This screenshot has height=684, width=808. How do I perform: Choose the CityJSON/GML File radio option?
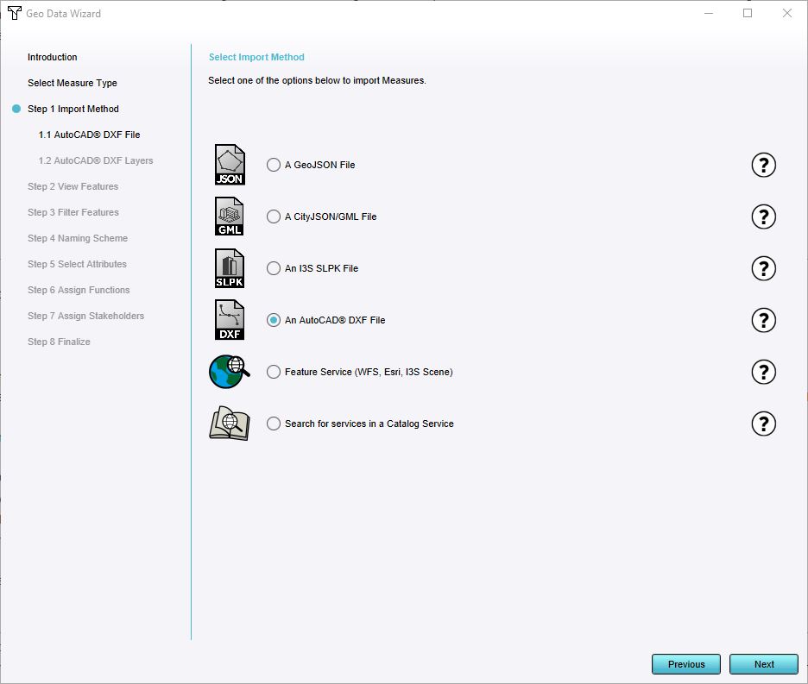click(x=274, y=216)
